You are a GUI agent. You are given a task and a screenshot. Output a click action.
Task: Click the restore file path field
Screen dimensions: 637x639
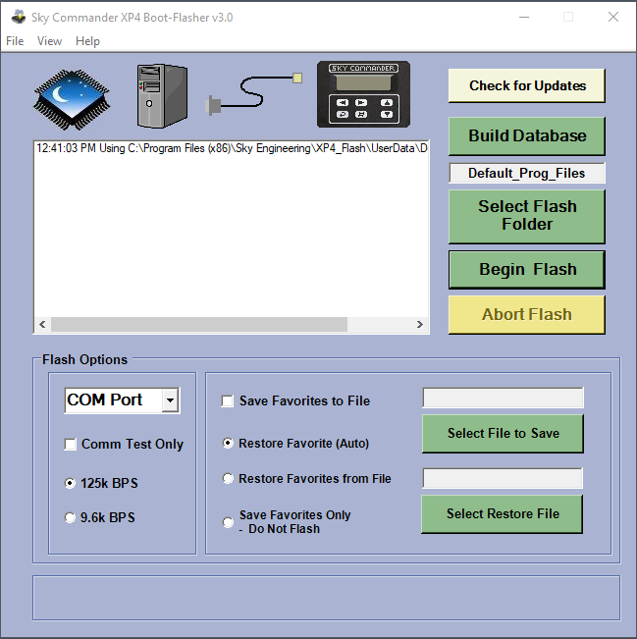click(503, 478)
